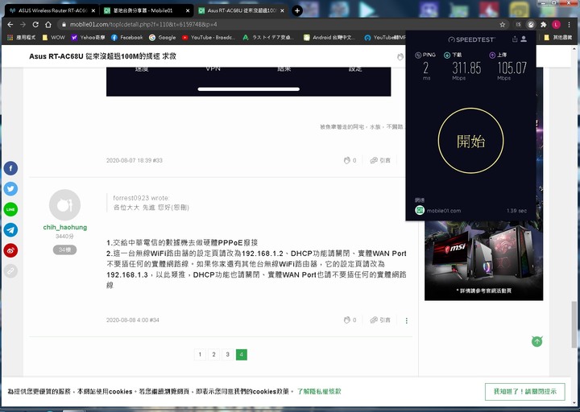Select current page 4 pagination button
Viewport: 580px width, 412px height.
coord(241,354)
